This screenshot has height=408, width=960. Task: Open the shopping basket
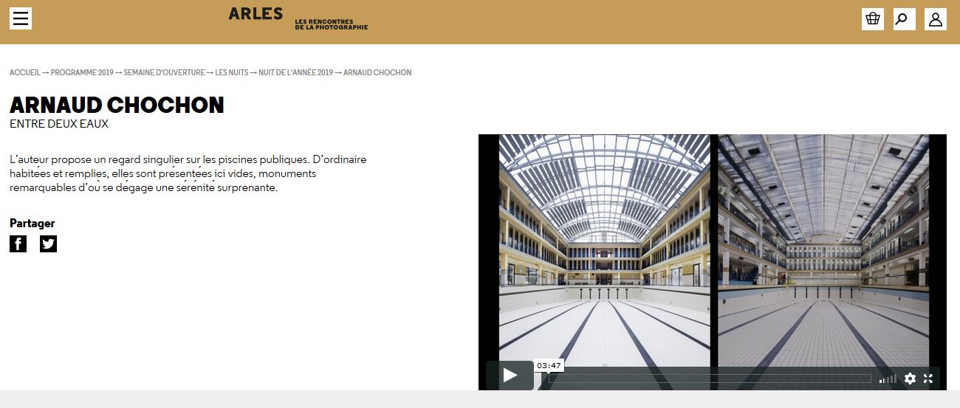click(872, 19)
